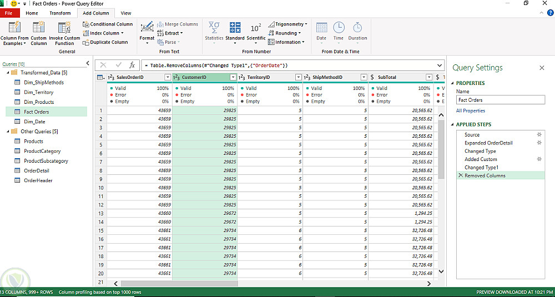The width and height of the screenshot is (555, 297).
Task: Expand the formula bar dropdown arrow
Action: [x=439, y=65]
